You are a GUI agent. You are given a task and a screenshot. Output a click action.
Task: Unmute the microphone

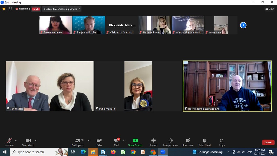[9, 142]
